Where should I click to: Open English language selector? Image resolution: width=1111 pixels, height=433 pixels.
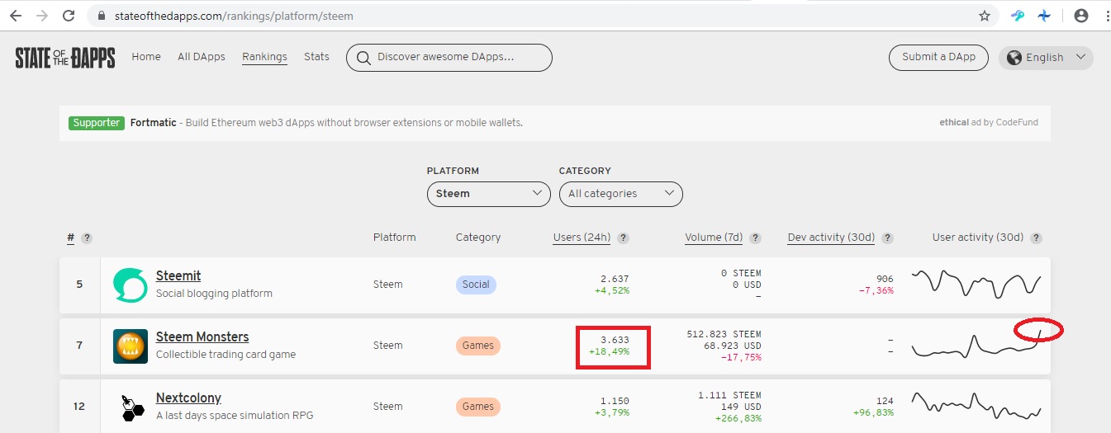(x=1047, y=58)
